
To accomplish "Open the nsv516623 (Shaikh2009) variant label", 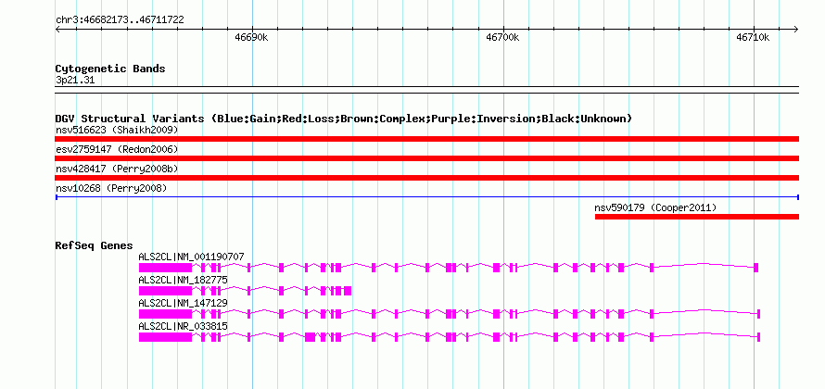I will 117,130.
